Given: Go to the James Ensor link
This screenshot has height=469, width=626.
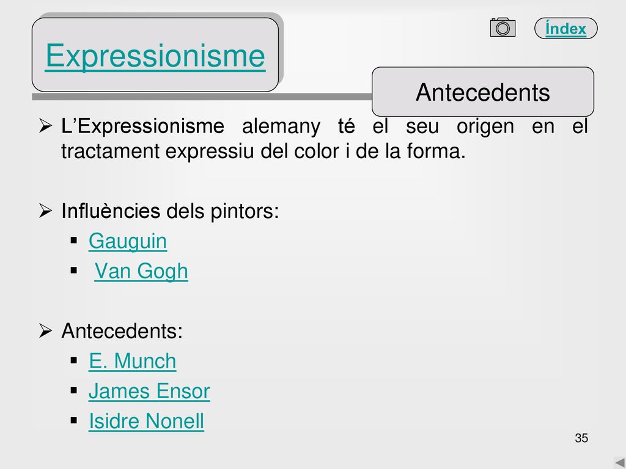Looking at the screenshot, I should pos(149,391).
